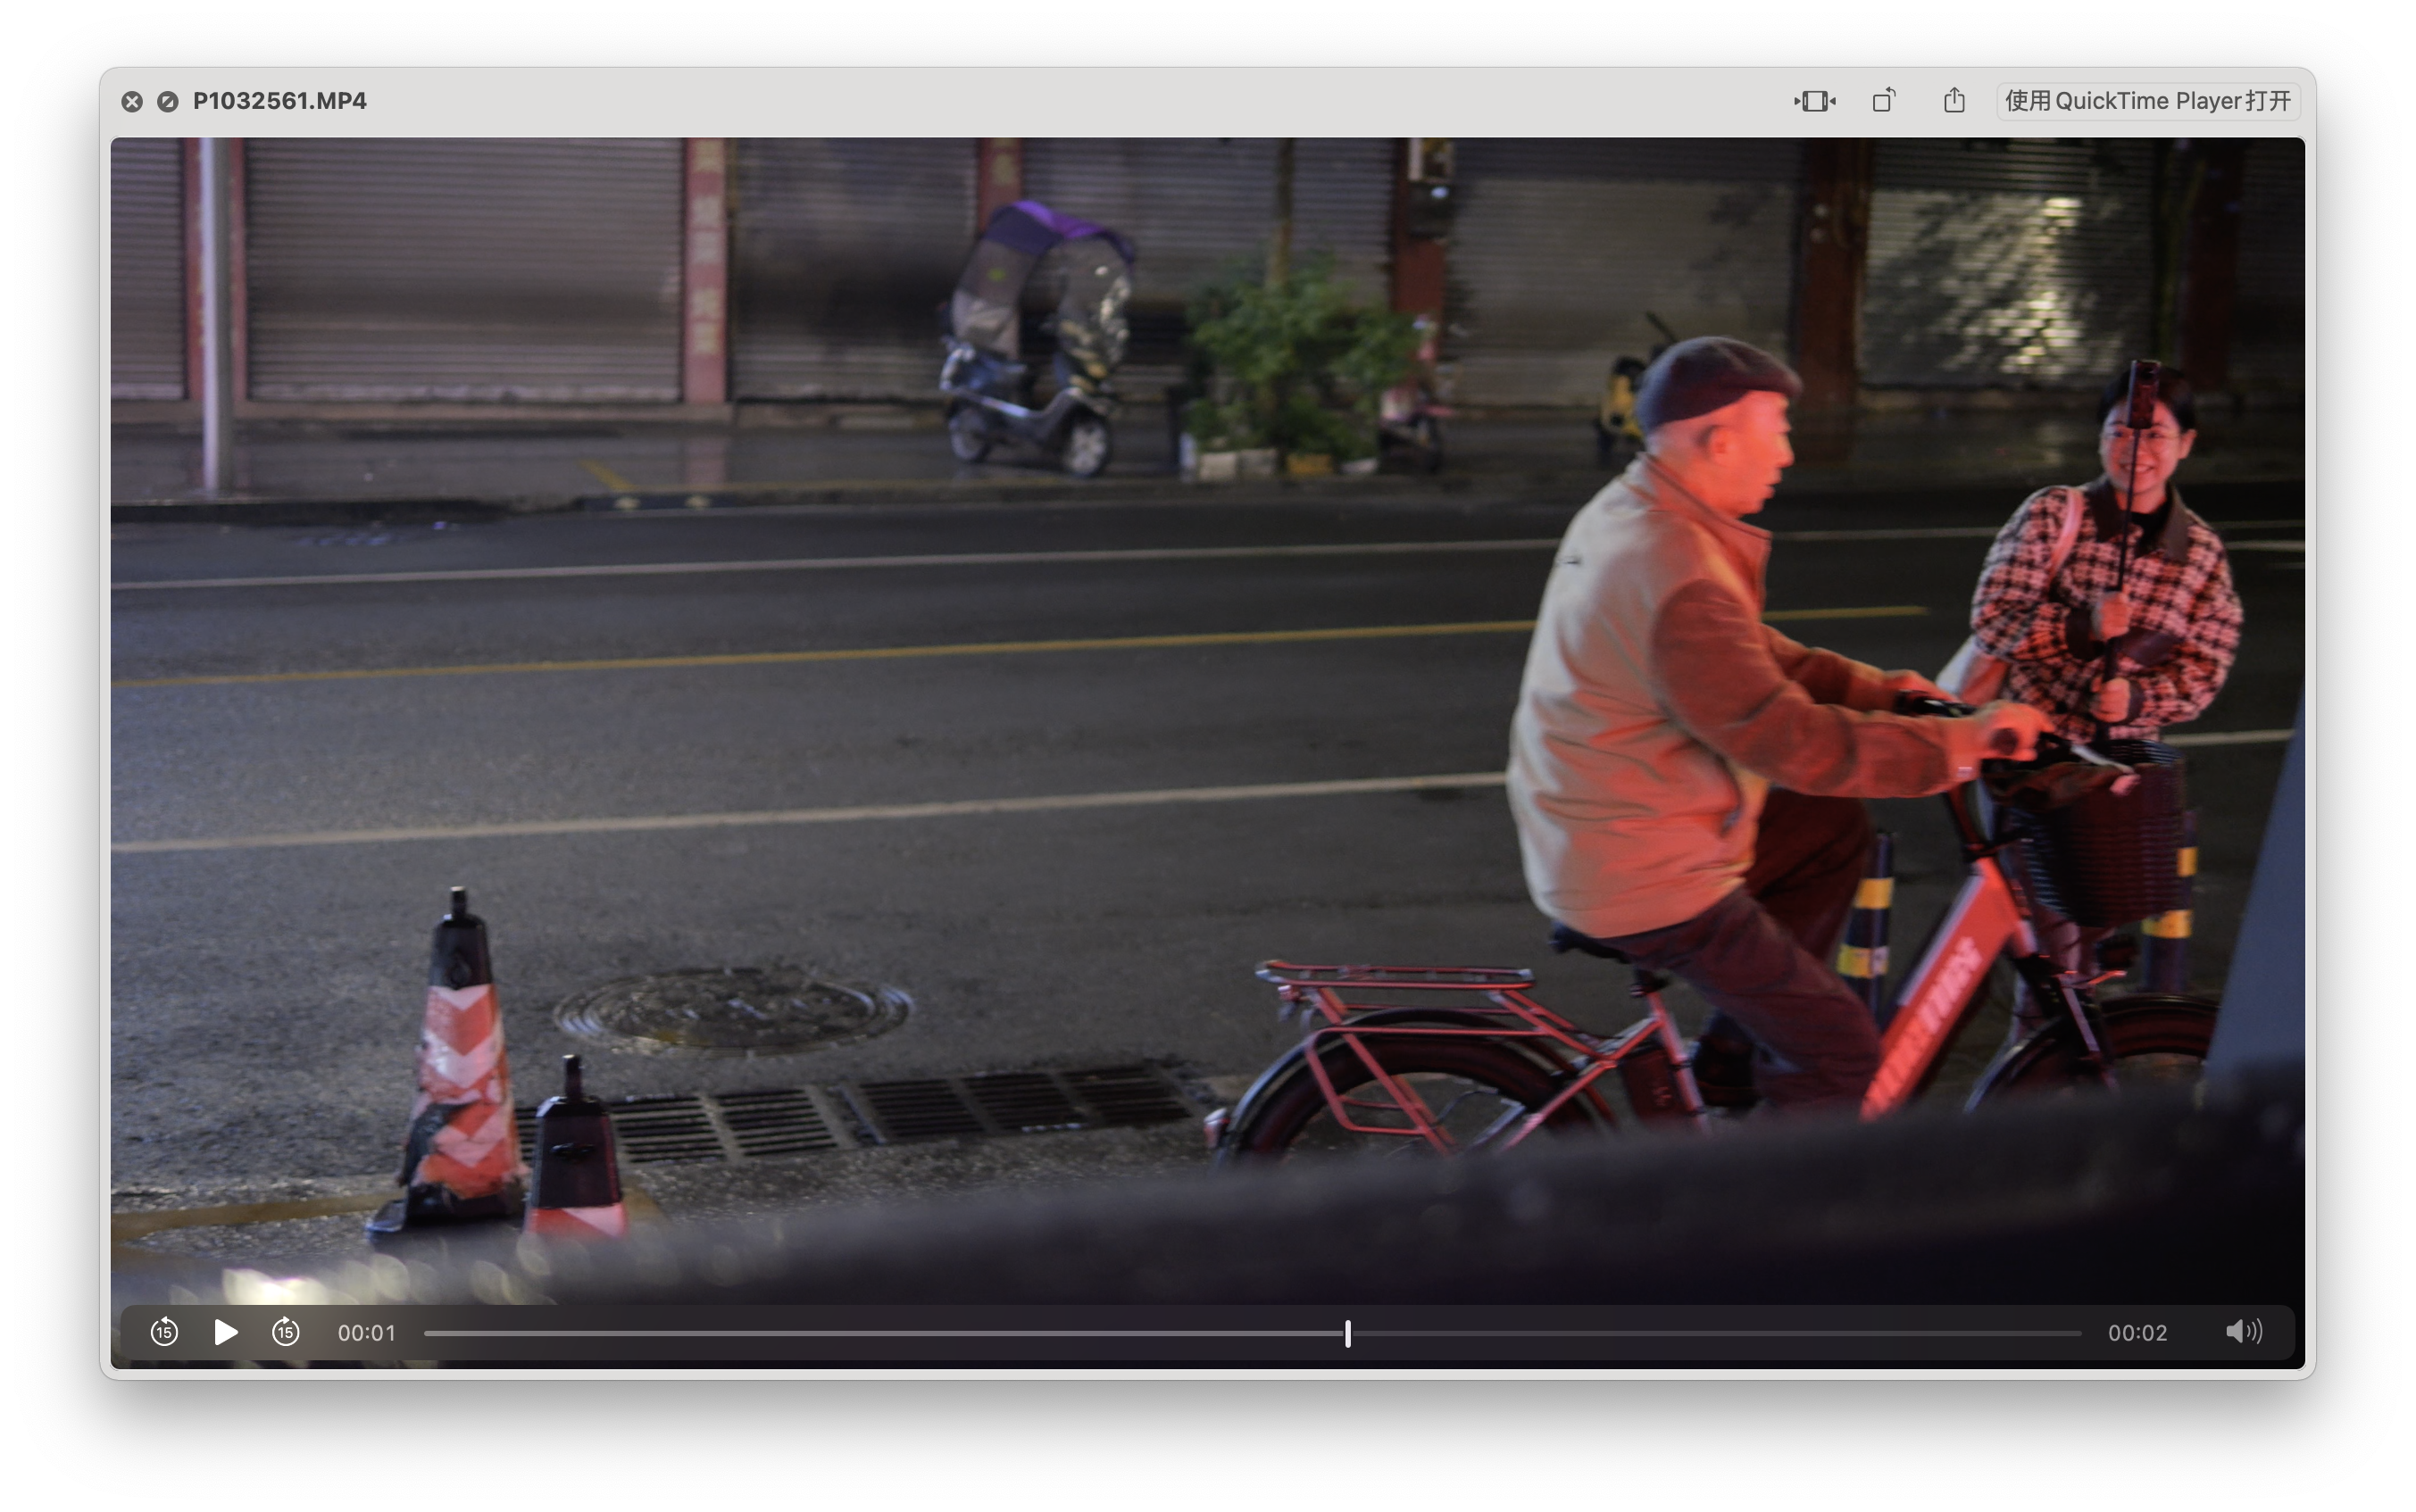Click the P1032561.MP4 window title
Viewport: 2416px width, 1512px height.
[279, 101]
